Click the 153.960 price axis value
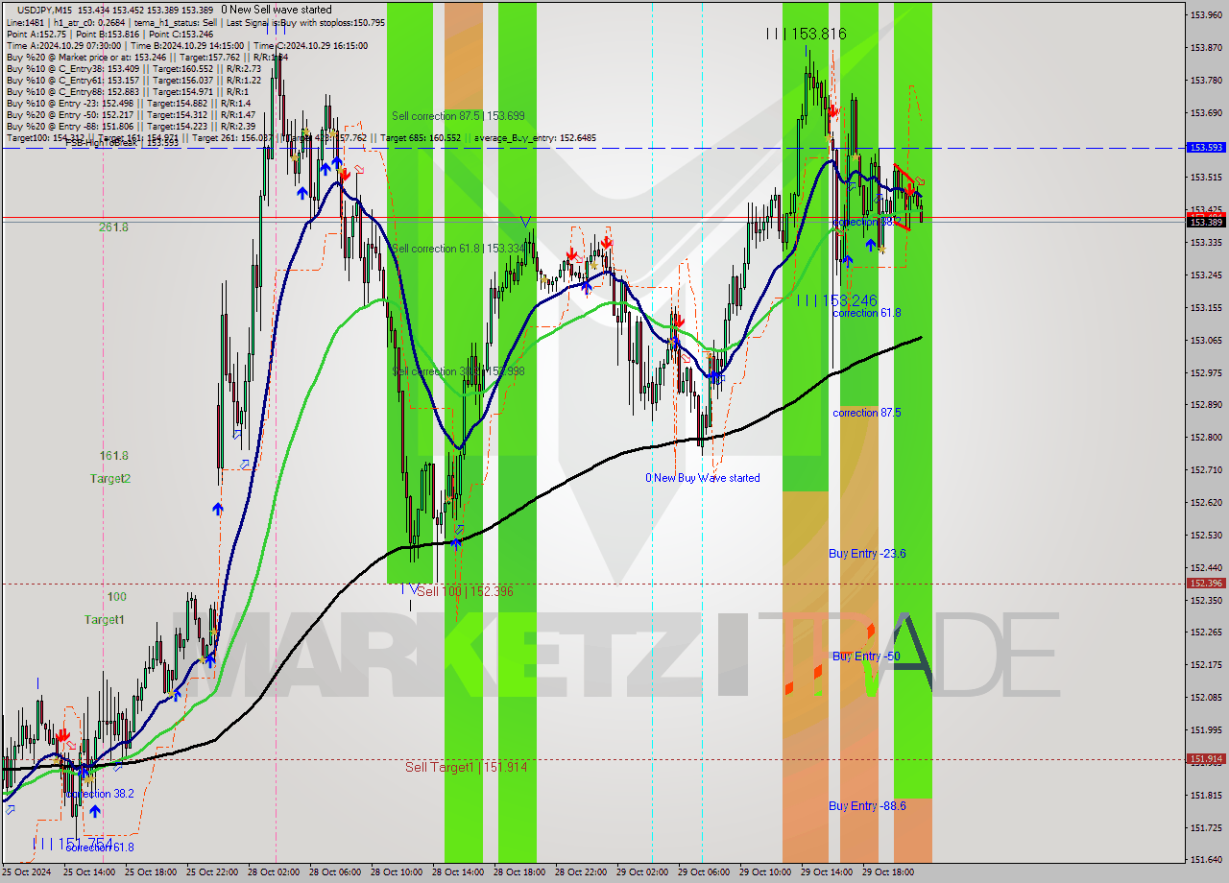Image resolution: width=1229 pixels, height=883 pixels. click(1206, 15)
